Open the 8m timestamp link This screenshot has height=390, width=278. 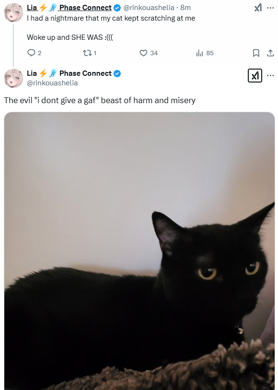coord(185,8)
